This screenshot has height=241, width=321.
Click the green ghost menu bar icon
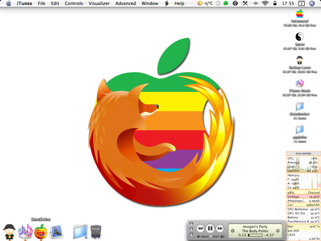point(226,3)
